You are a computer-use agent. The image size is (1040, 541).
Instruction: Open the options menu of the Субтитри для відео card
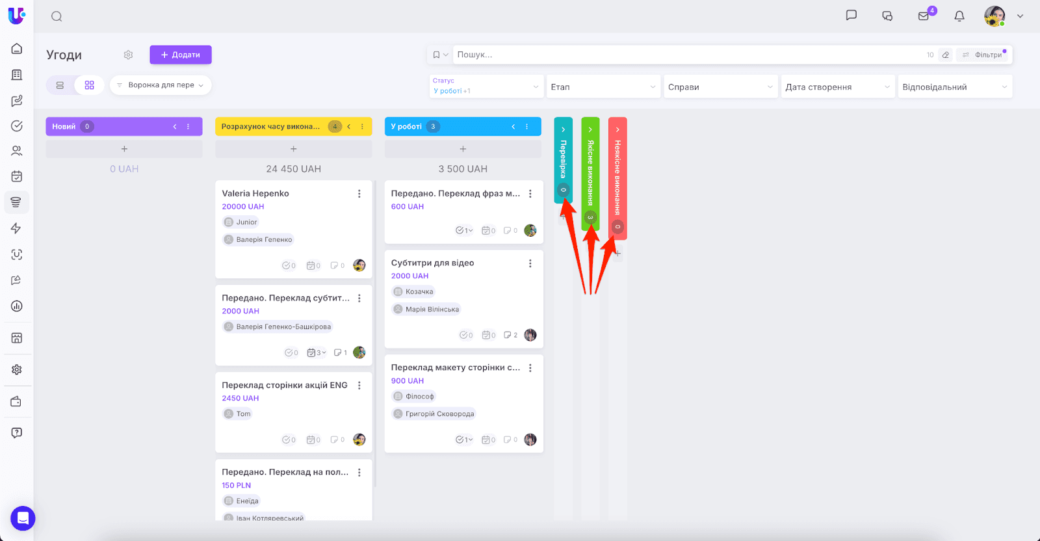coord(530,263)
